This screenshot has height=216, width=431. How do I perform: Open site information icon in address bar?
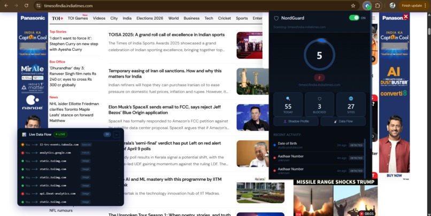(x=39, y=5)
